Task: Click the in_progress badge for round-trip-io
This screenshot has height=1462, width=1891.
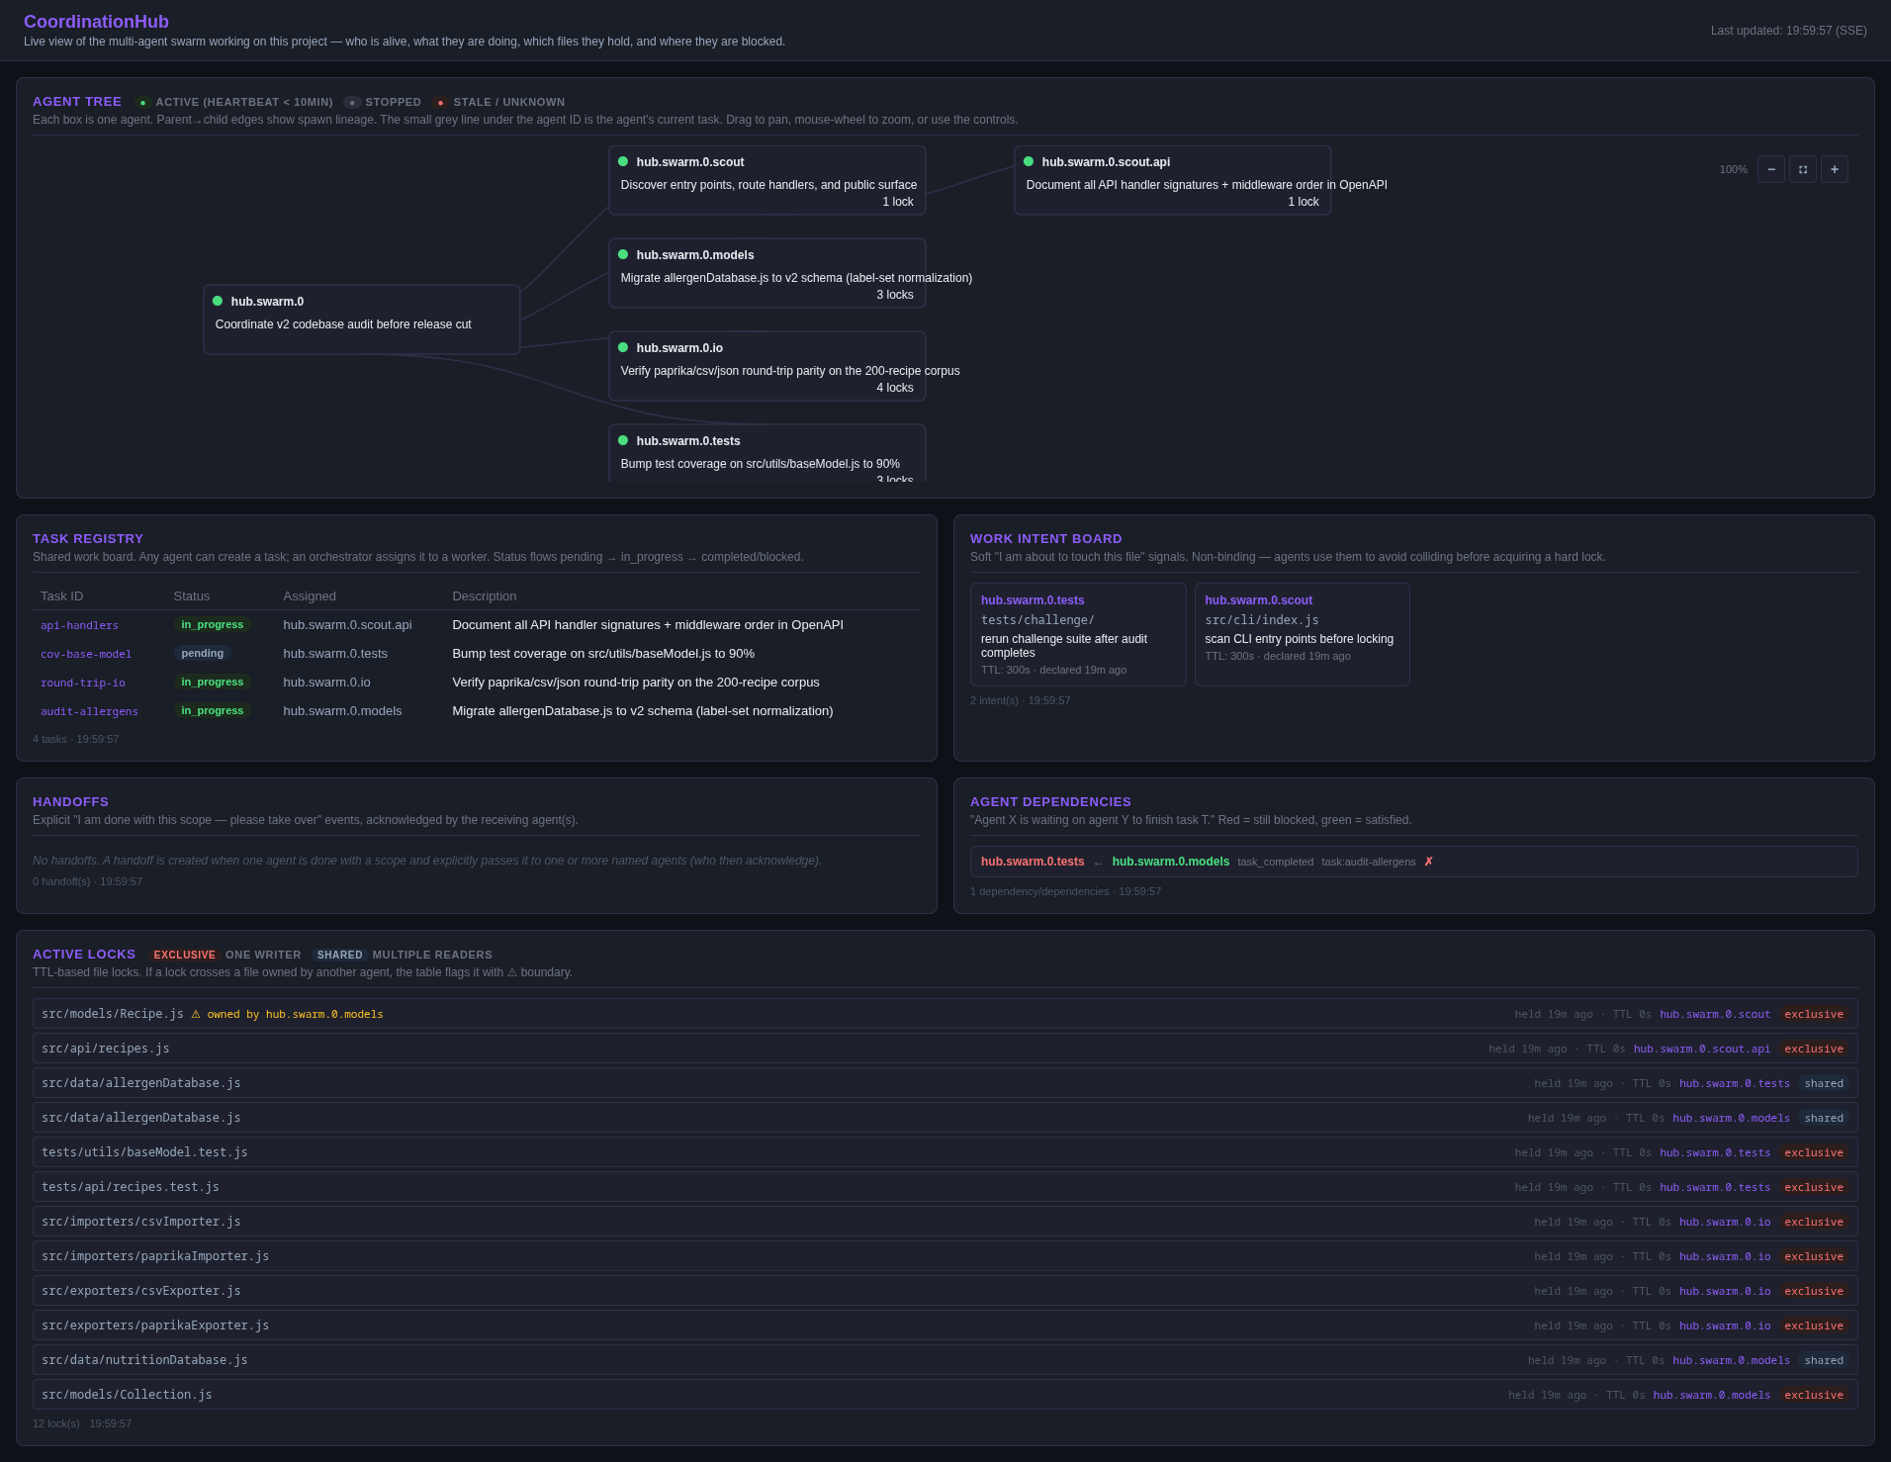Action: (x=212, y=682)
